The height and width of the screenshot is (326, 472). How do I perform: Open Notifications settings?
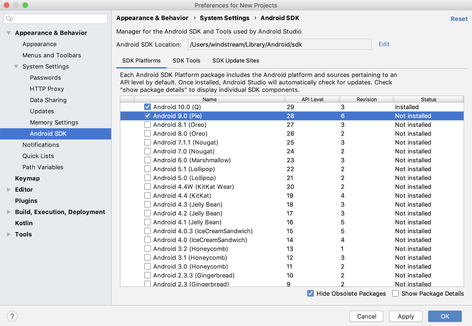click(x=41, y=145)
